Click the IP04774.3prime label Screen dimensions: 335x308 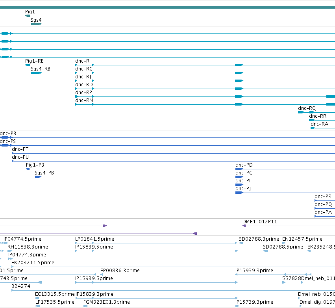point(27,255)
